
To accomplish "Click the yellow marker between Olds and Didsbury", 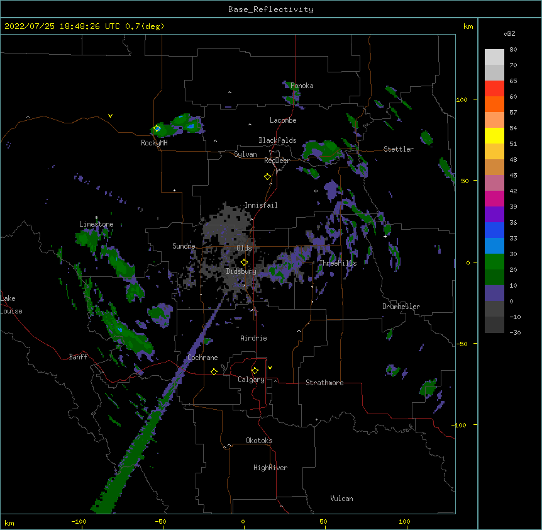I will [244, 262].
